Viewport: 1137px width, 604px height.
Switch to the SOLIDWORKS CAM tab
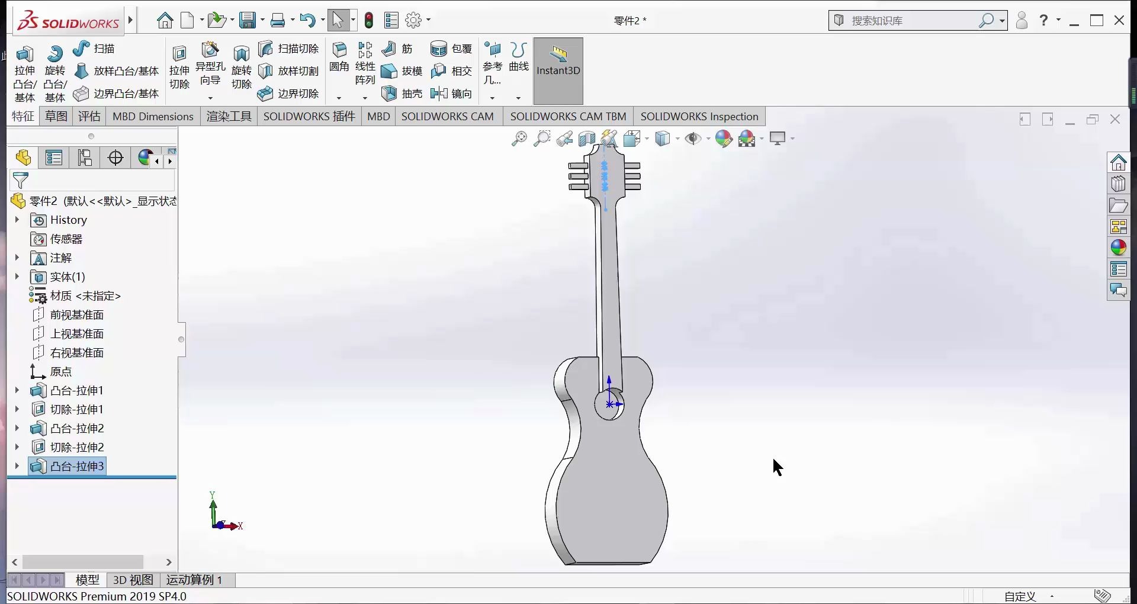(448, 116)
